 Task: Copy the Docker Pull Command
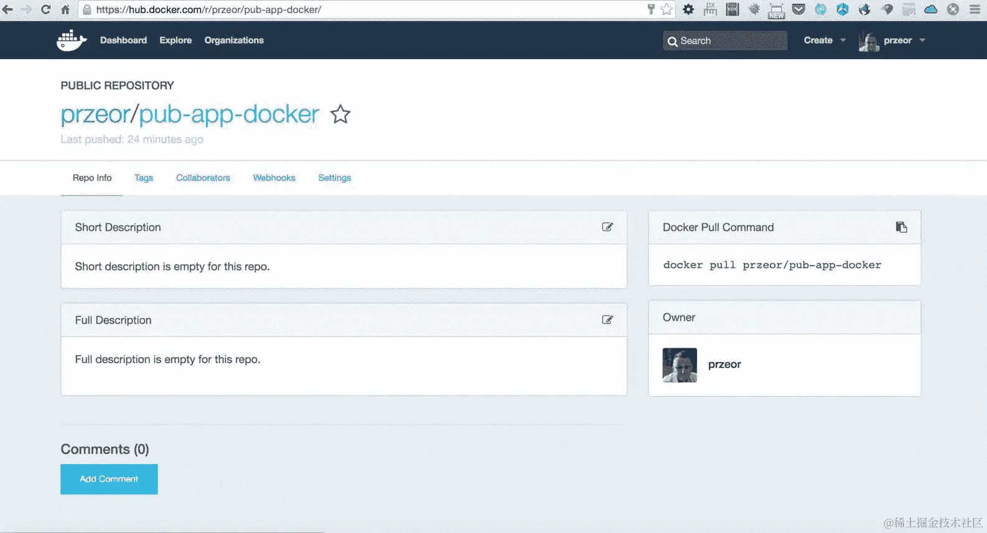[x=901, y=227]
